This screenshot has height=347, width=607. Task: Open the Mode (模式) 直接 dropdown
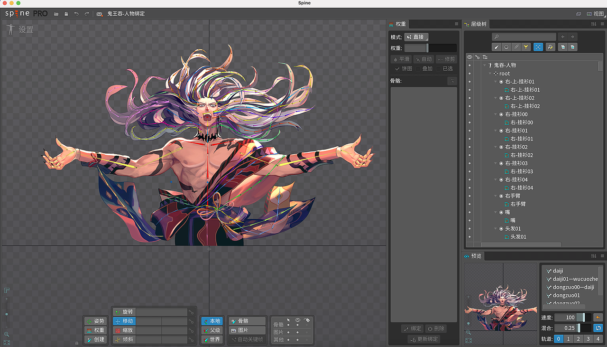point(416,37)
